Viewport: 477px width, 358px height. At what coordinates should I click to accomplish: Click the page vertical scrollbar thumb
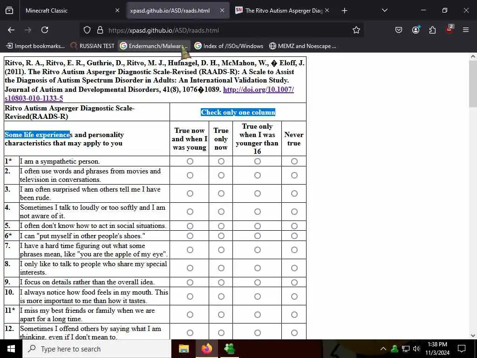tap(473, 85)
